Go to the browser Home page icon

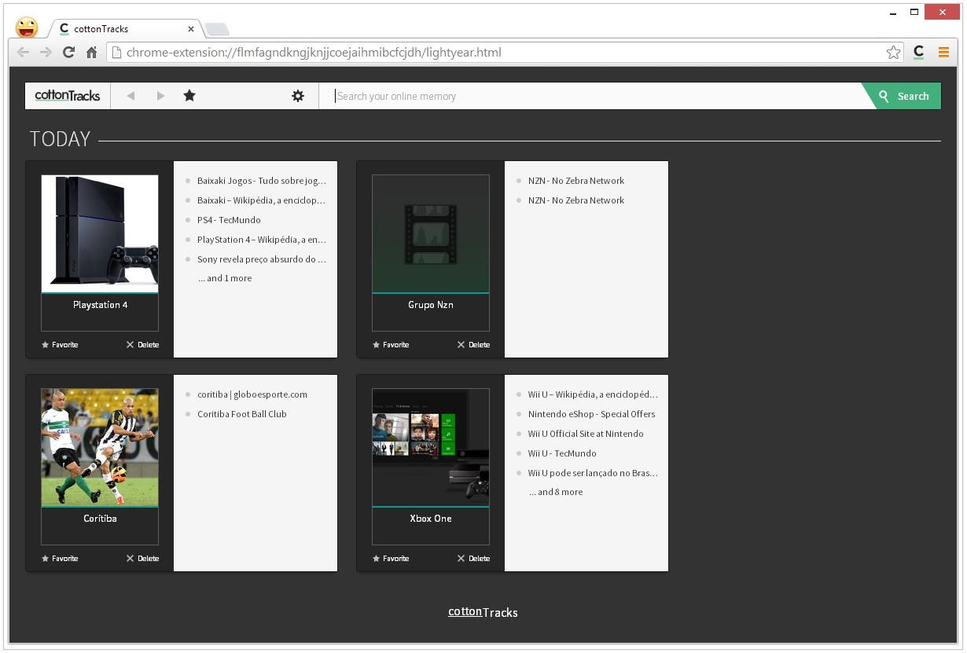[x=91, y=53]
